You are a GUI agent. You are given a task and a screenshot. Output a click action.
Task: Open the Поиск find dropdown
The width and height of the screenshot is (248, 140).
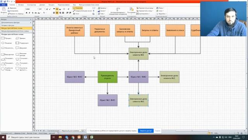point(160,8)
